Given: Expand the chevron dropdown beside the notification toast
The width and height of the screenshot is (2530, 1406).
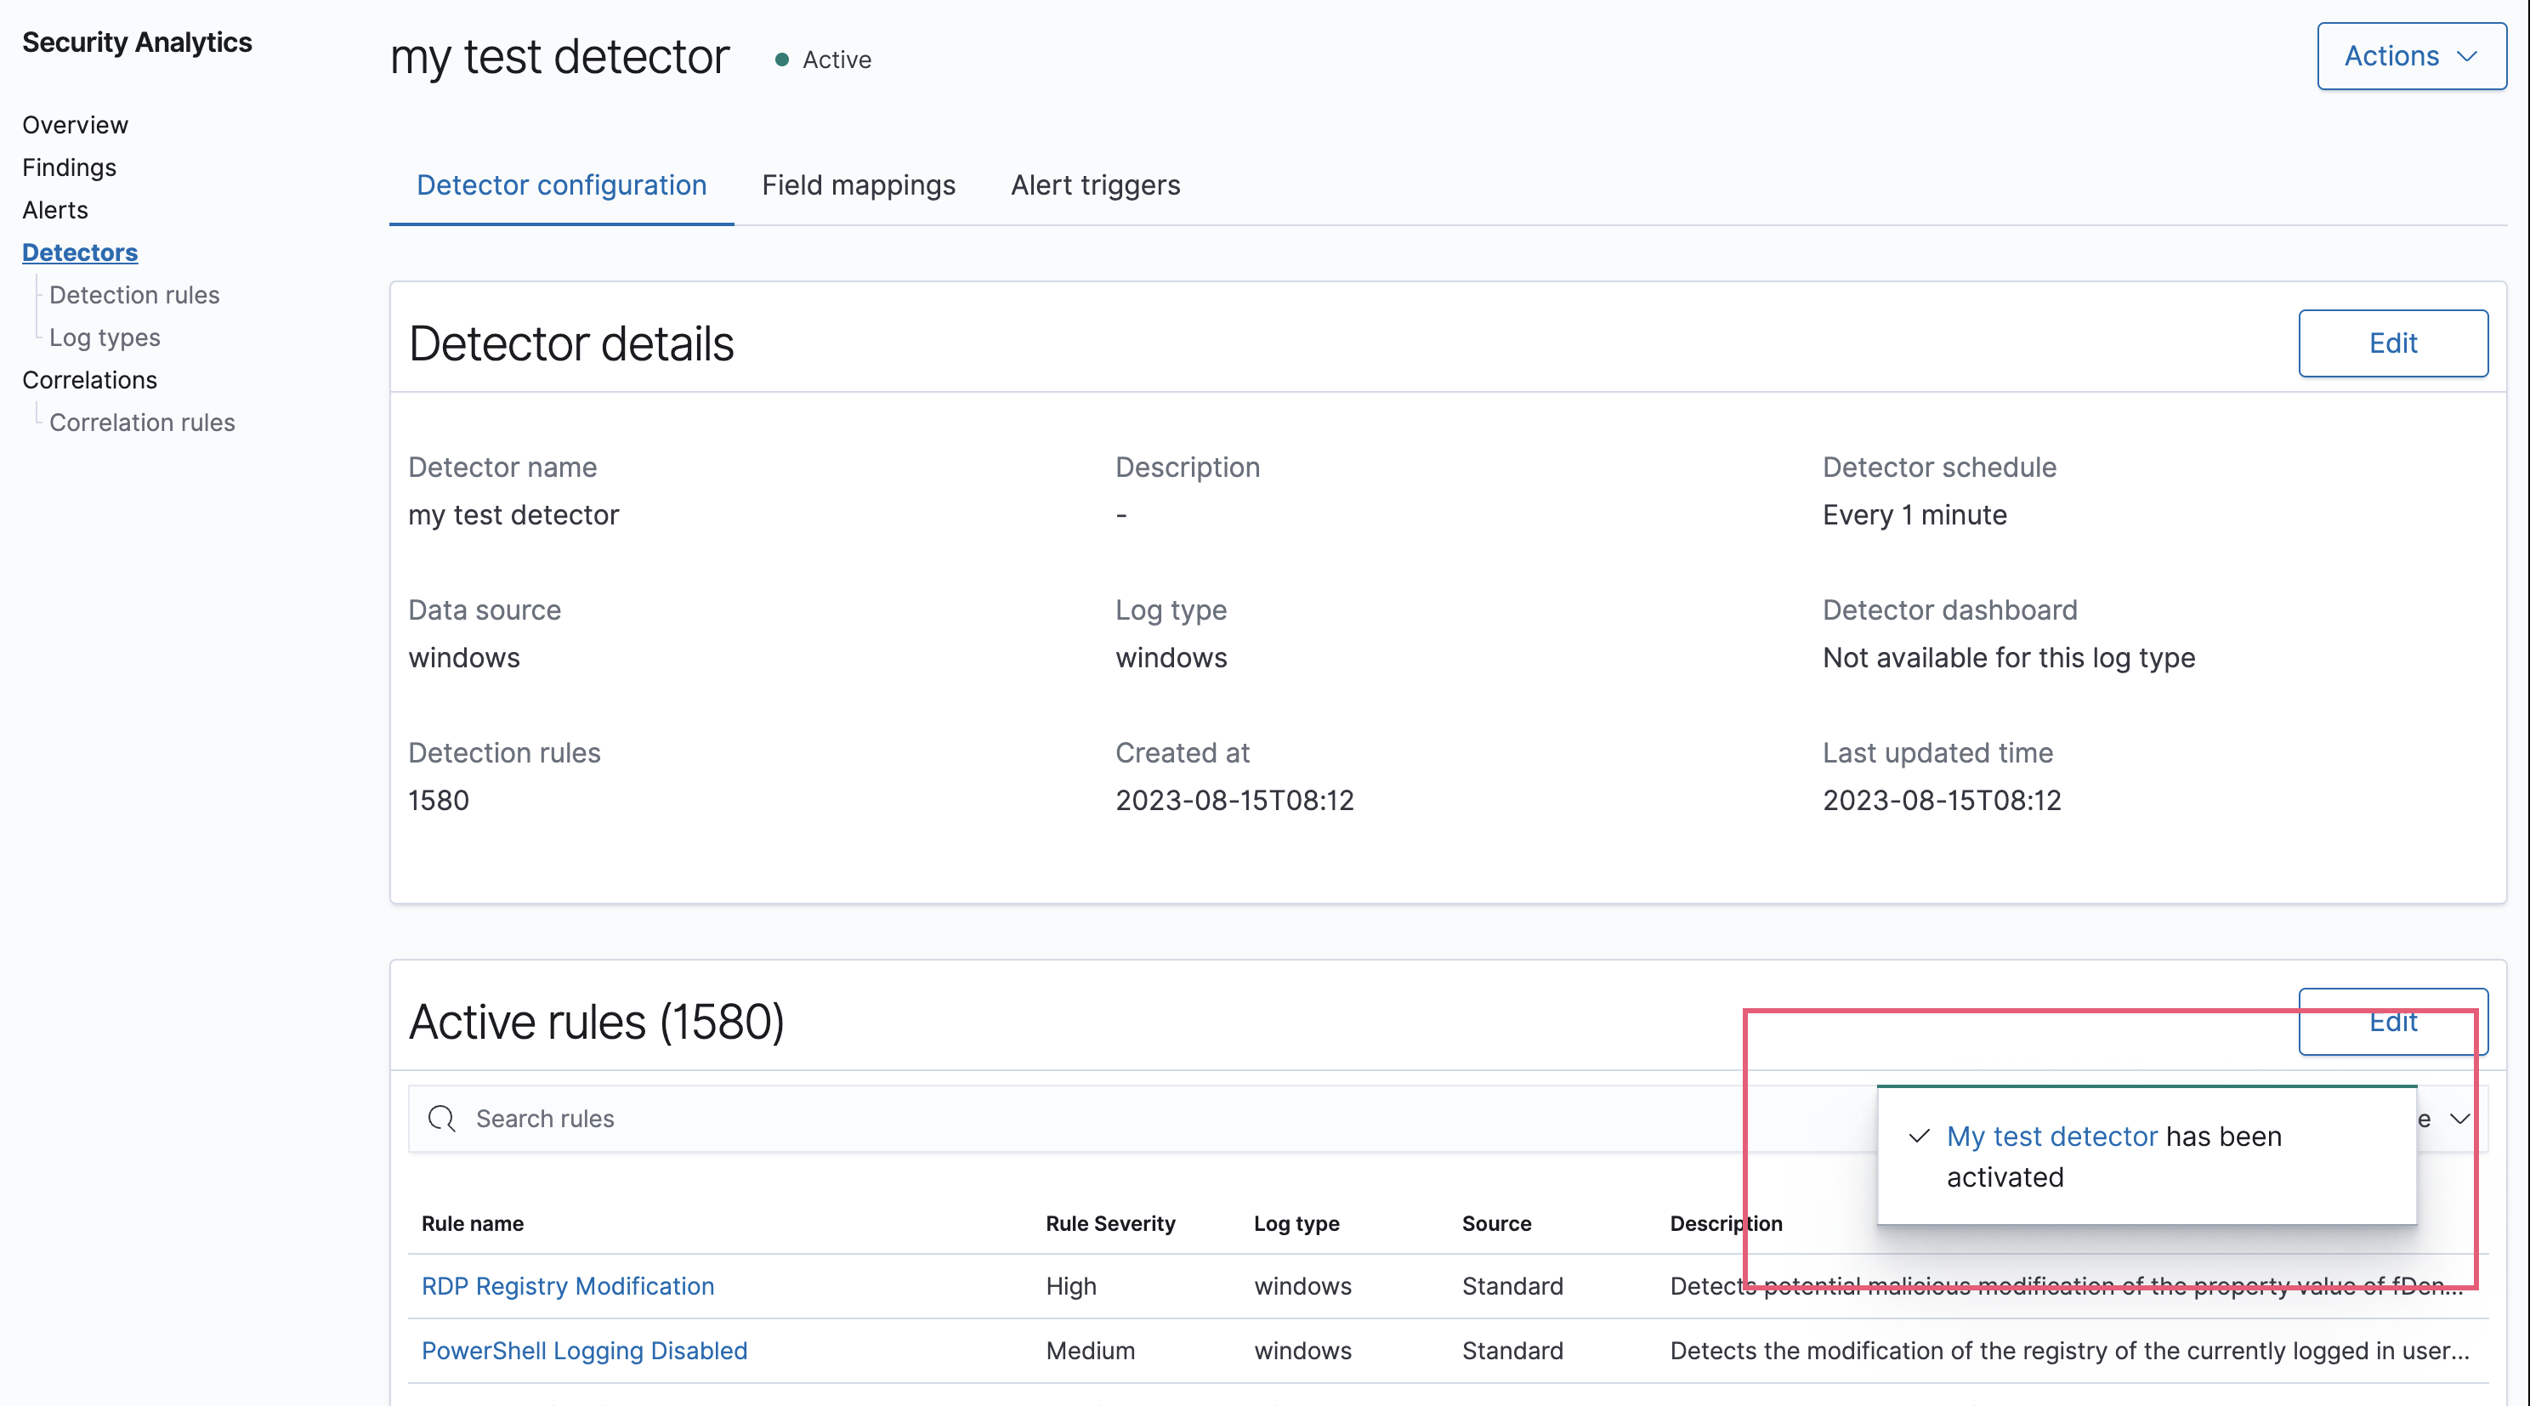Looking at the screenshot, I should (x=2460, y=1119).
